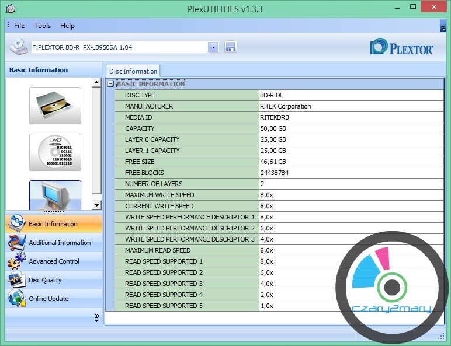Click the optical drive icon beside drive selector
Image resolution: width=451 pixels, height=346 pixels.
[x=18, y=47]
